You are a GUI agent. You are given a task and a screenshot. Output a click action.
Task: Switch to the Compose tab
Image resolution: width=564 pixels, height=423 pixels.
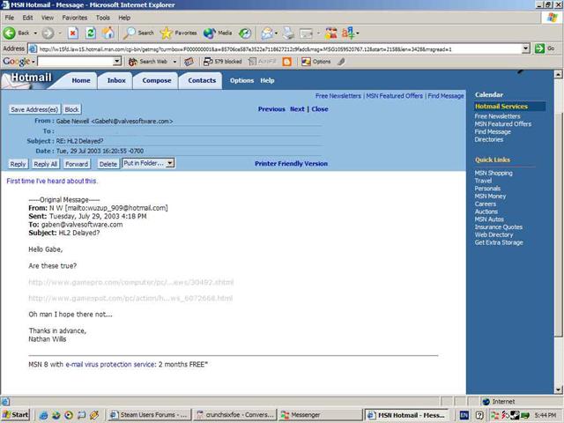click(x=157, y=80)
